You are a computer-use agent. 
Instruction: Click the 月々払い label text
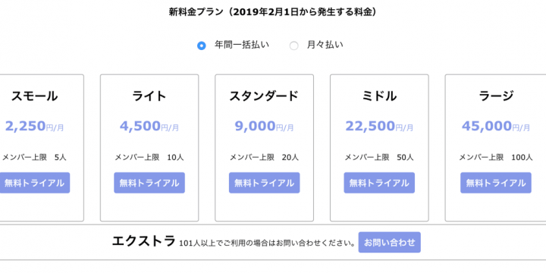(x=325, y=45)
